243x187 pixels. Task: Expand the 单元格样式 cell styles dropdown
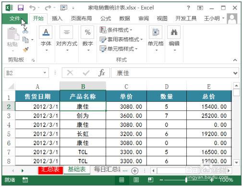pyautogui.click(x=136, y=49)
